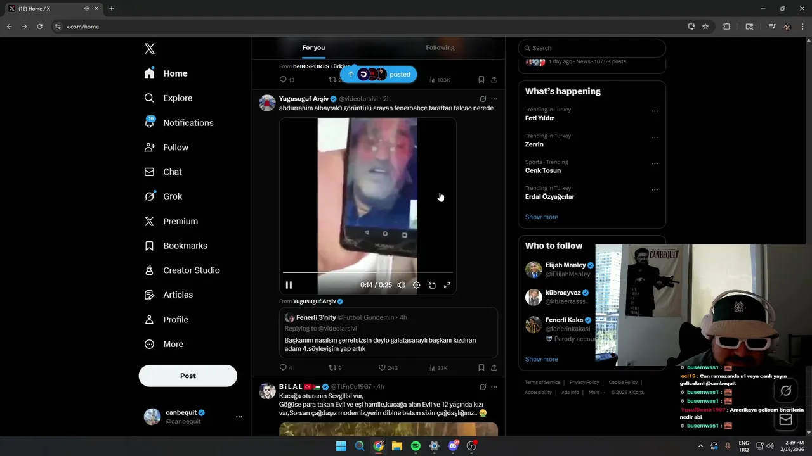Screen dimensions: 812x456
Task: Share the Yugusuguf Arşiv post
Action: [x=494, y=367]
